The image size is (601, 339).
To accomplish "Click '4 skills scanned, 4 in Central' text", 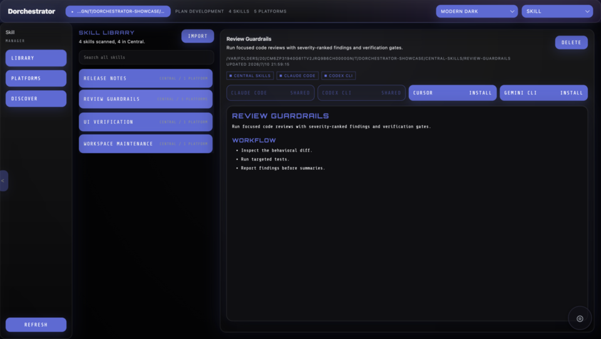I will (x=112, y=42).
